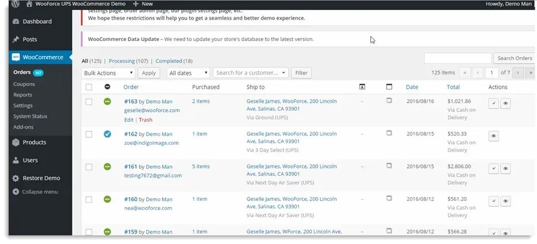
Task: Click the customer message column header icon
Action: [362, 87]
